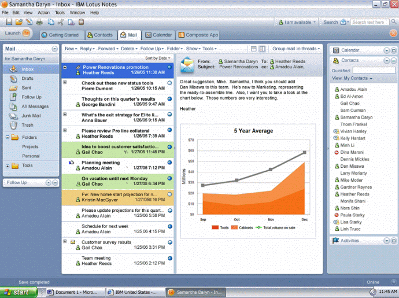
Task: Open the Idea to boost customer satisfaction message
Action: [x=117, y=149]
